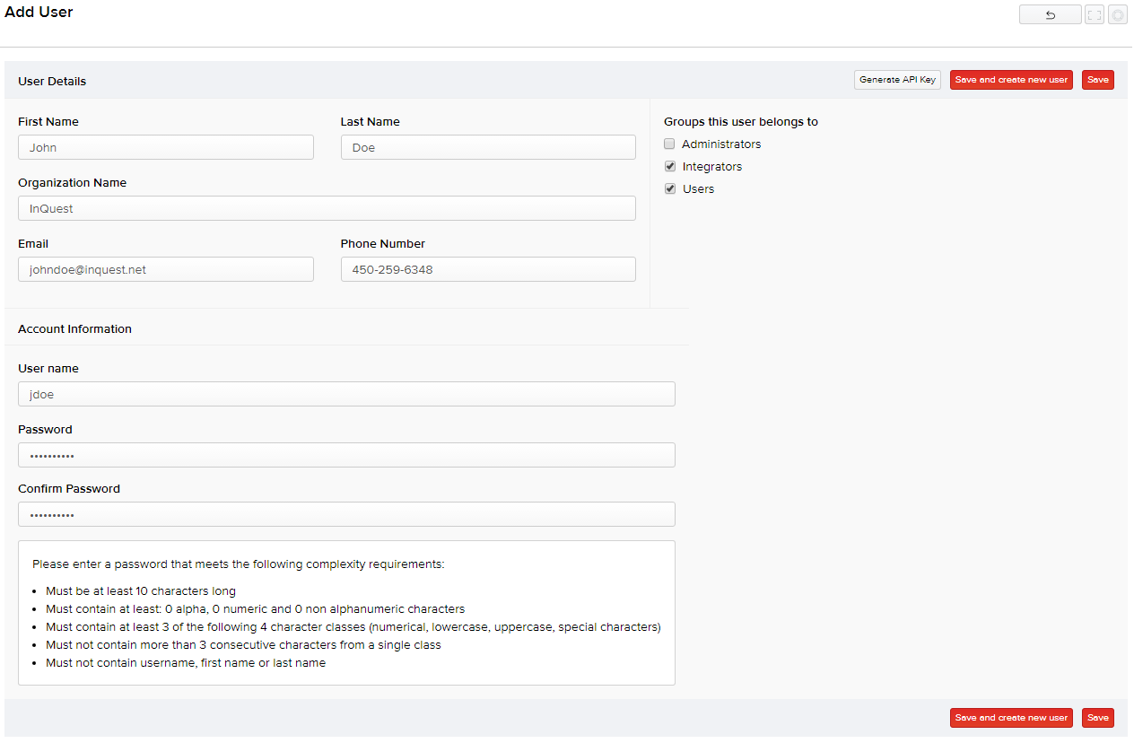Uncheck the Users group checkbox
1134x743 pixels.
click(x=669, y=189)
